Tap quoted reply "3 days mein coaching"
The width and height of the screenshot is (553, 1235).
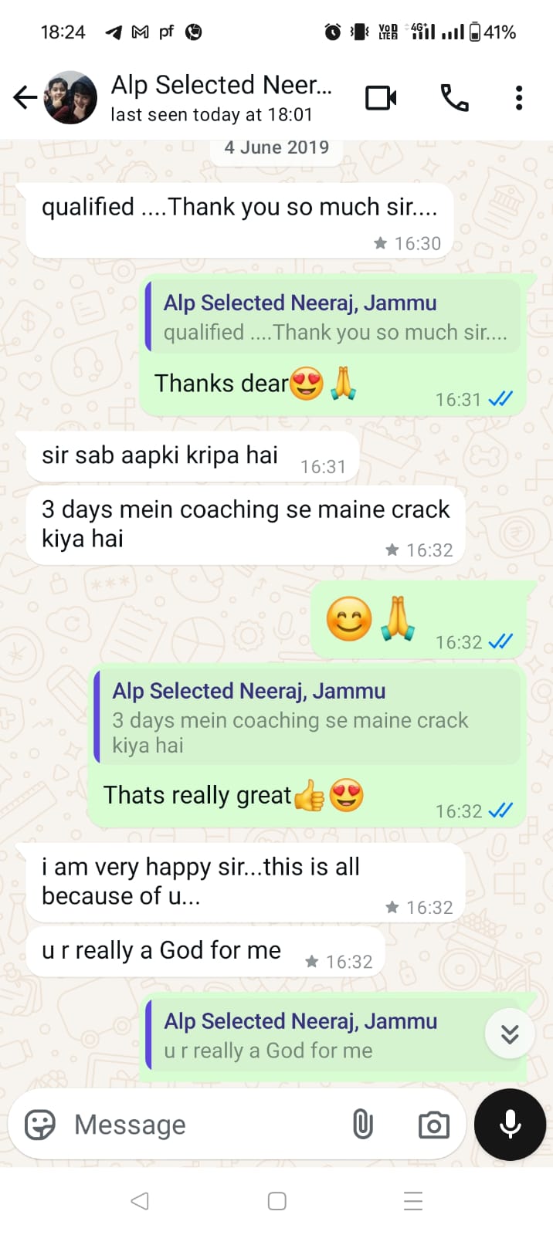click(x=307, y=716)
